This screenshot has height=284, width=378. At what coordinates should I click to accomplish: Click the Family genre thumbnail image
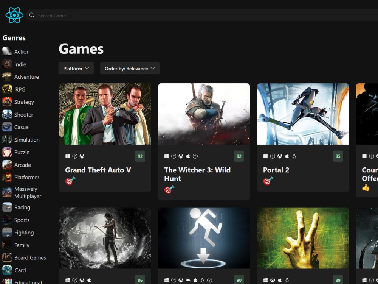click(x=7, y=245)
